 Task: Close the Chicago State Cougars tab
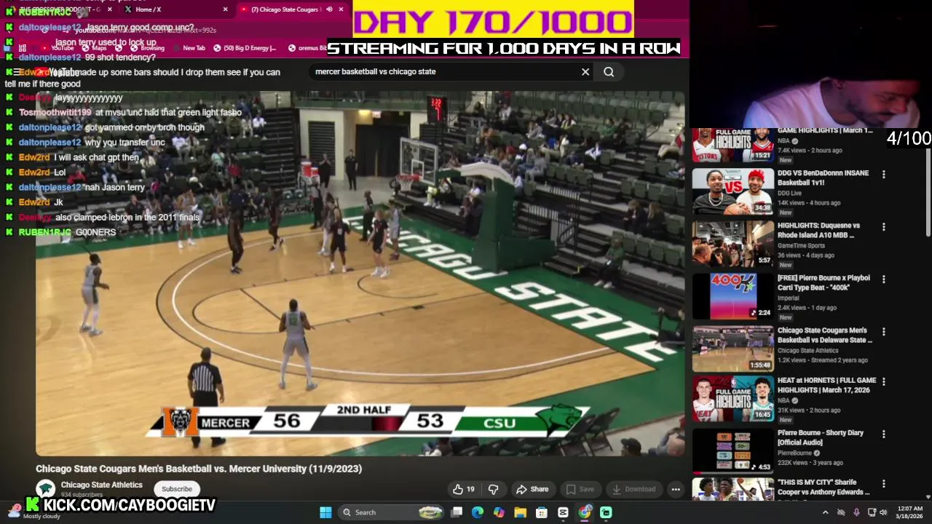(341, 9)
